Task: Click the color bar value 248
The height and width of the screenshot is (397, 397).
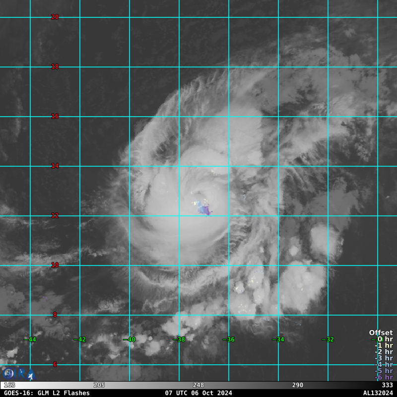Action: point(198,385)
